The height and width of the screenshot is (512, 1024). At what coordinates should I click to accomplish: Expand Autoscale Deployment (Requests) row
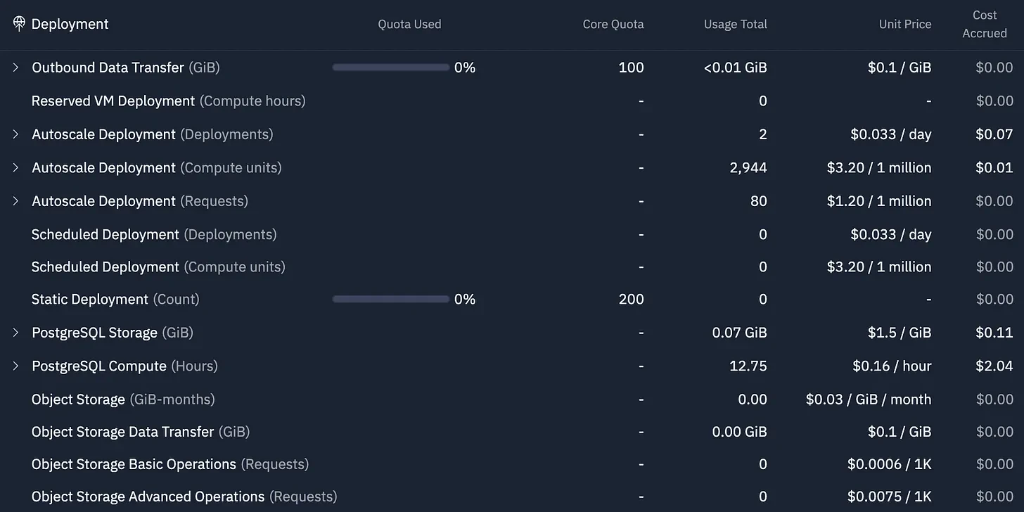tap(15, 201)
